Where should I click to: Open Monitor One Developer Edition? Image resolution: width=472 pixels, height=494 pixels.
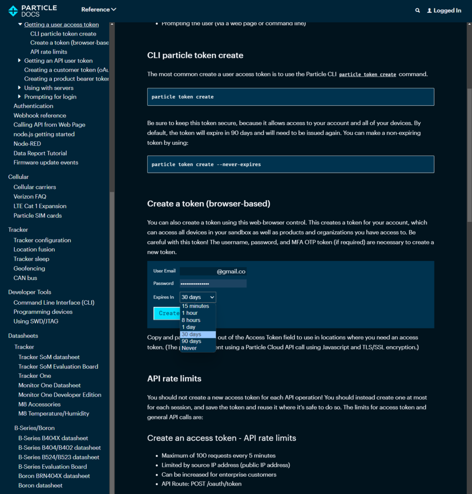[60, 395]
